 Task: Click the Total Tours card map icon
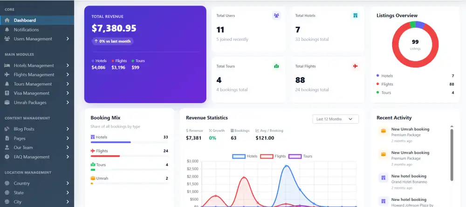coord(276,66)
